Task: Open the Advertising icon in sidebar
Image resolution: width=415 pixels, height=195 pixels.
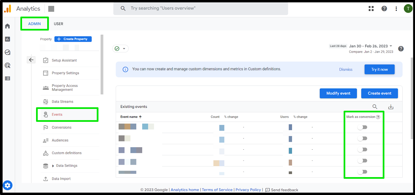Action: coord(8,65)
